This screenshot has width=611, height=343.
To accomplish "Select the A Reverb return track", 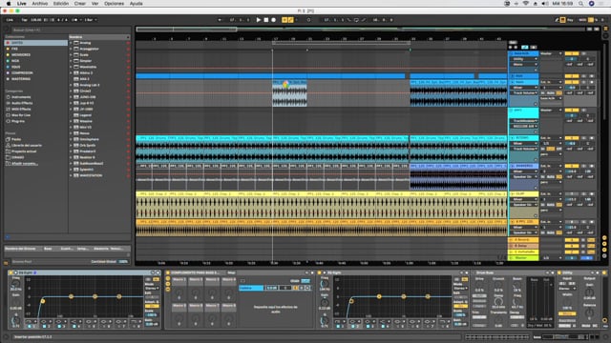I will (523, 240).
